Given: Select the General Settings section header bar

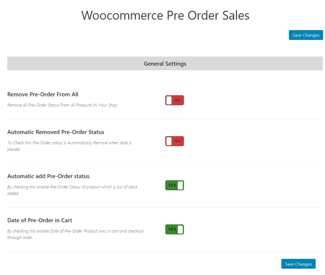Looking at the screenshot, I should tap(165, 63).
